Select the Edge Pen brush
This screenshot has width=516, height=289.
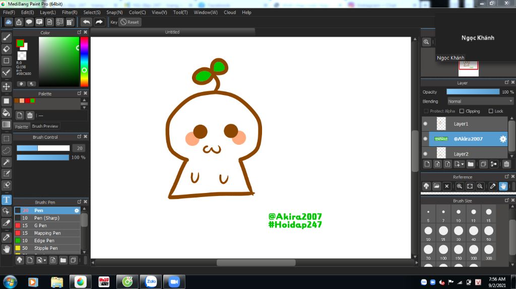(x=47, y=241)
